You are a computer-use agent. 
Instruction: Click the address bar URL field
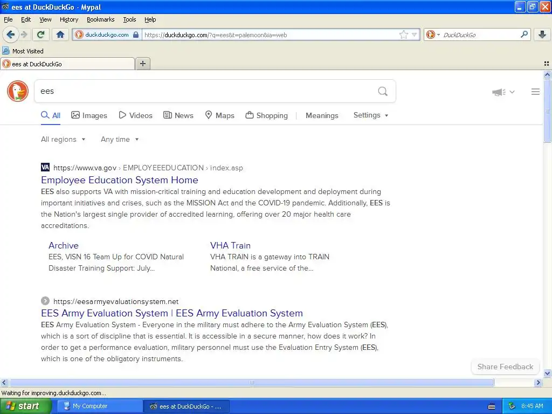coord(270,35)
